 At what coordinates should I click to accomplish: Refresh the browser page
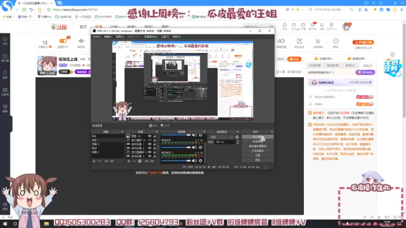[24, 10]
